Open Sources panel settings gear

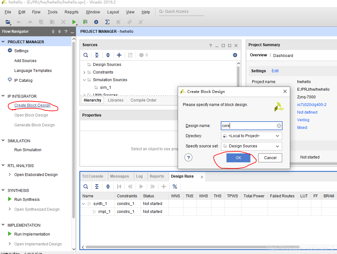click(x=235, y=55)
